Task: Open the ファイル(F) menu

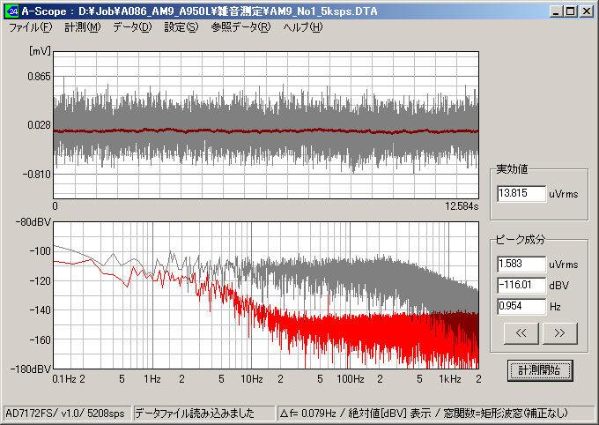Action: pos(30,27)
